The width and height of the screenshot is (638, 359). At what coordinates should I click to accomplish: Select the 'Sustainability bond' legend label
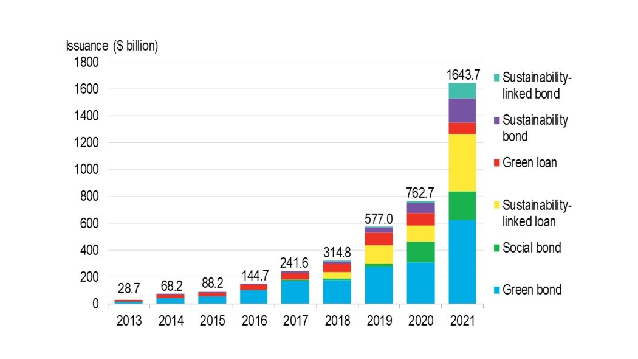pyautogui.click(x=535, y=128)
